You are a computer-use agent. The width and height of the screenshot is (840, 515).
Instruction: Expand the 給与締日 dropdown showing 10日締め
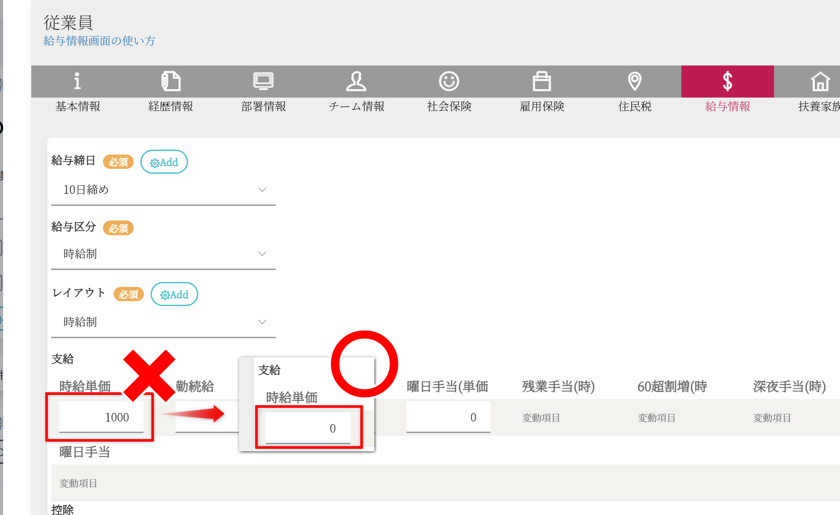tap(164, 190)
